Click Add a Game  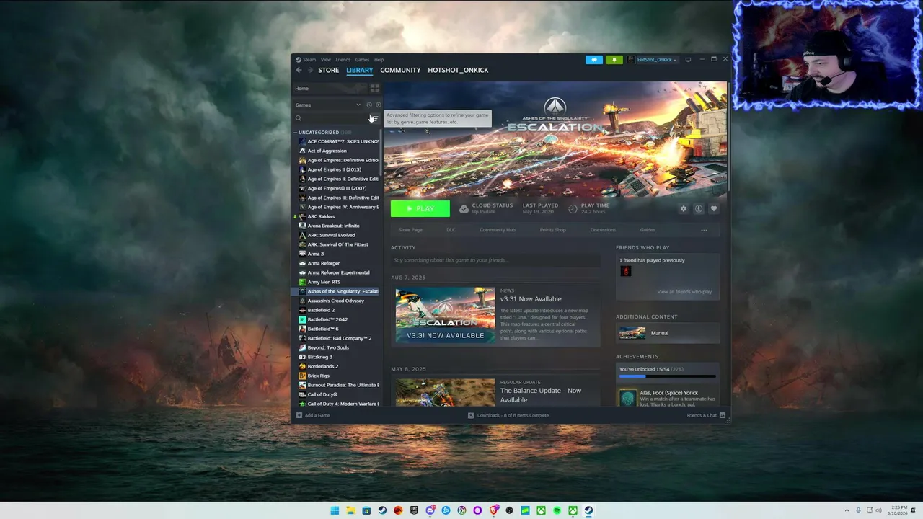(x=313, y=415)
